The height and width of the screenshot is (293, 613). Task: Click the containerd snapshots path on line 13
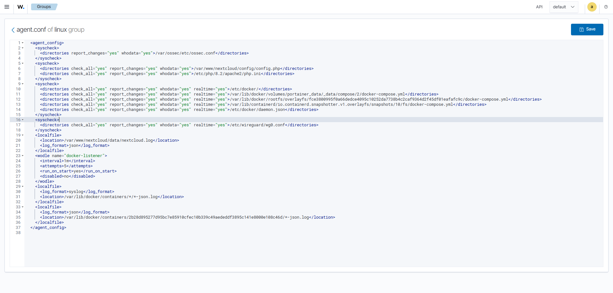tap(341, 105)
